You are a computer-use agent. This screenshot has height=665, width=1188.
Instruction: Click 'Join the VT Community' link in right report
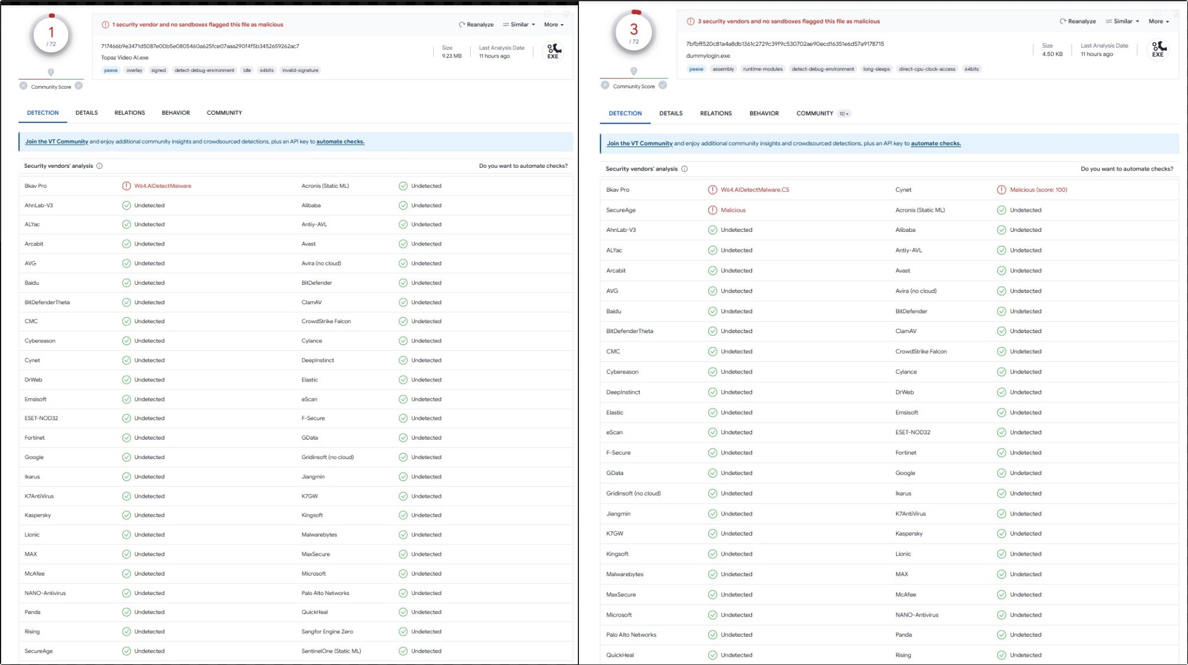point(640,144)
